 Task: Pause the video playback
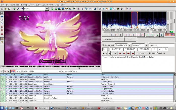9,71
